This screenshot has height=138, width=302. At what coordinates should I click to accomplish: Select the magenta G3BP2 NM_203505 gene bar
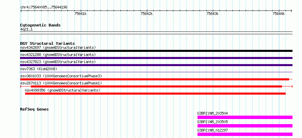pos(245,126)
